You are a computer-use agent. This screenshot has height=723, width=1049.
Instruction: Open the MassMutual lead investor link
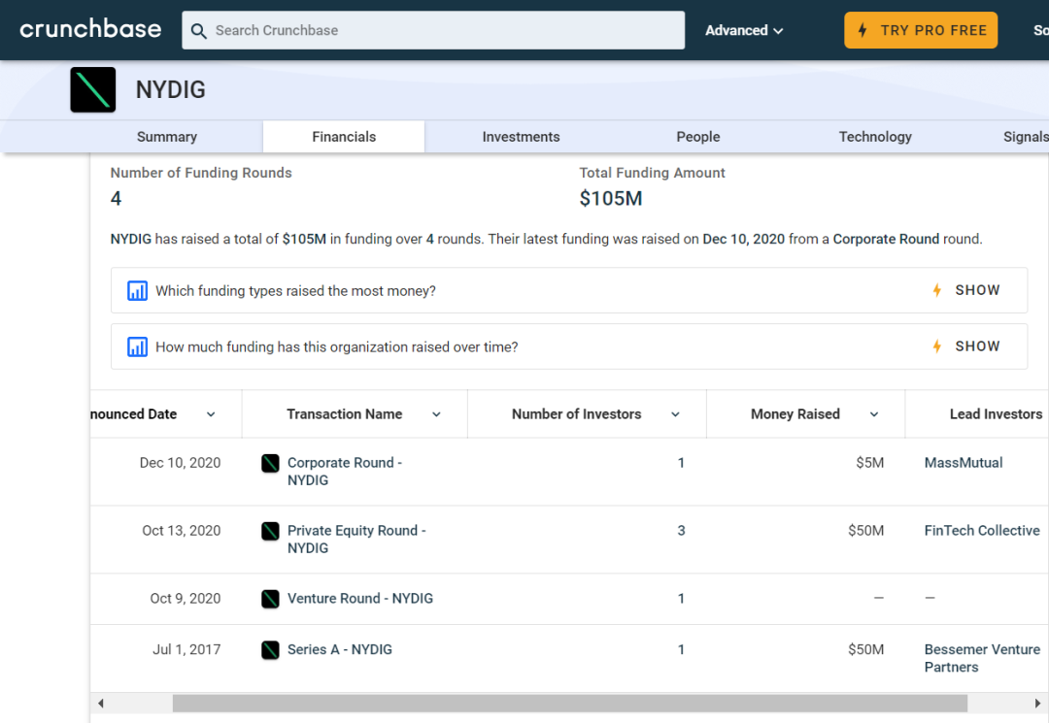[964, 463]
